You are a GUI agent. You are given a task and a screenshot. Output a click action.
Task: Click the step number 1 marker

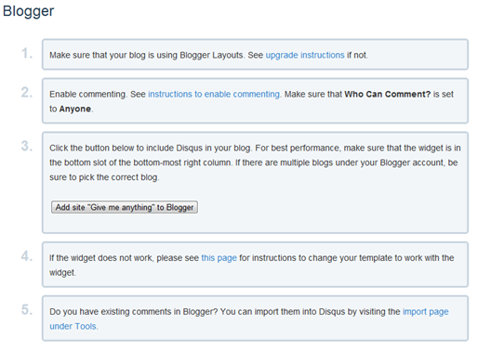tap(27, 53)
